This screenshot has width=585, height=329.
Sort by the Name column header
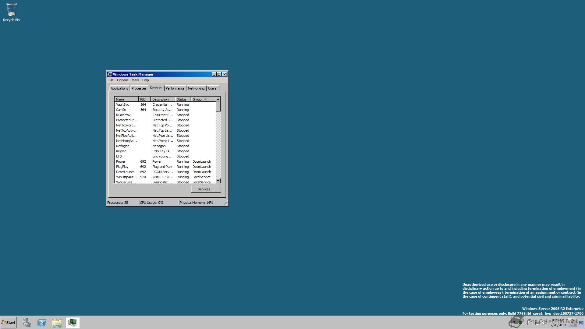tap(126, 99)
